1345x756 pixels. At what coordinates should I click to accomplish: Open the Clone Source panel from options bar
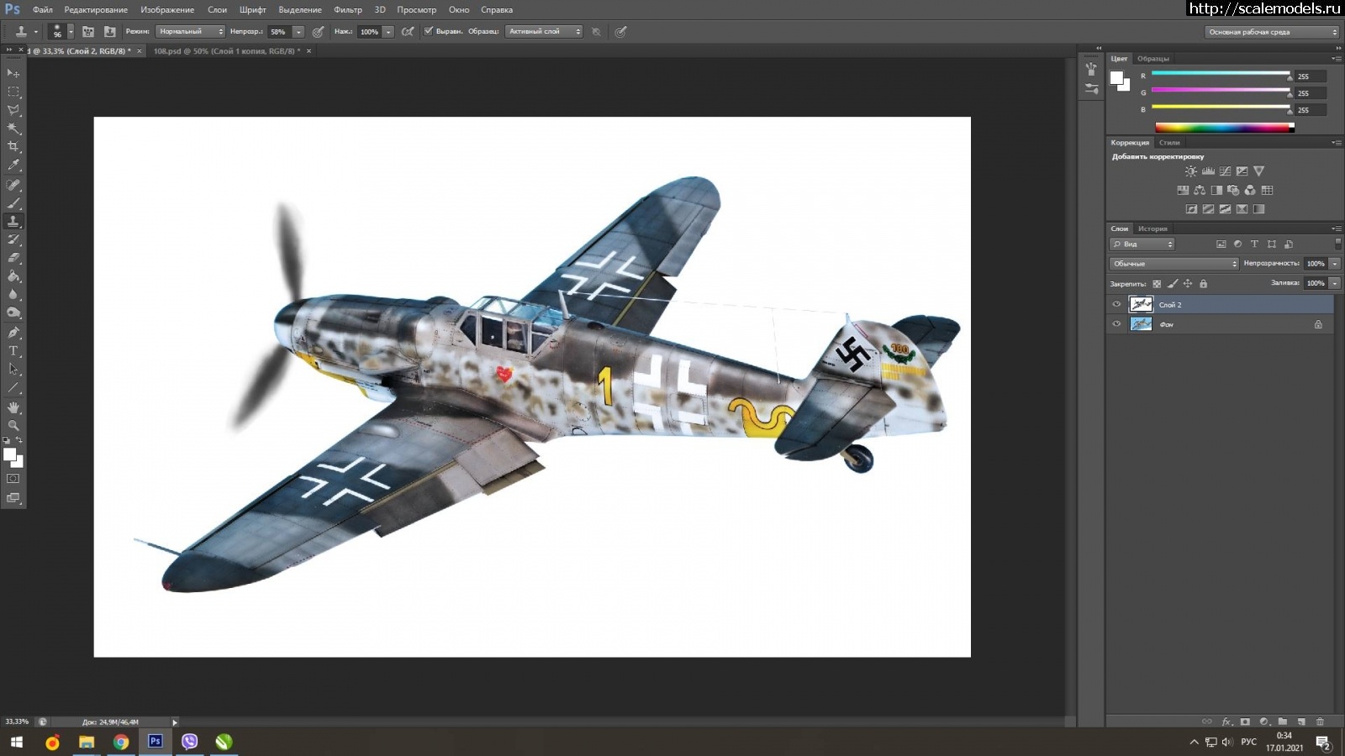(109, 32)
